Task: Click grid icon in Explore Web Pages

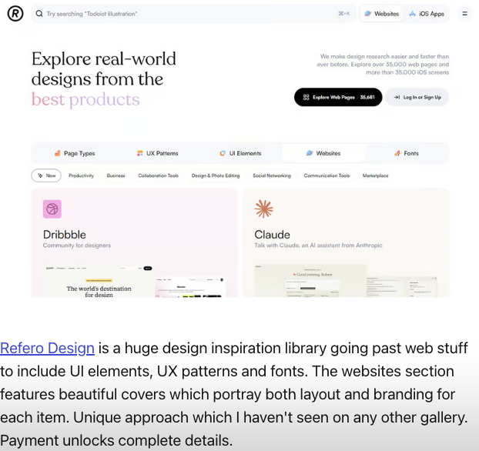Action: pos(306,98)
